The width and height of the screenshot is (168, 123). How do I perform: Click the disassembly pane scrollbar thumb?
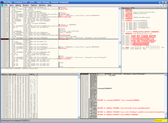pos(120,42)
